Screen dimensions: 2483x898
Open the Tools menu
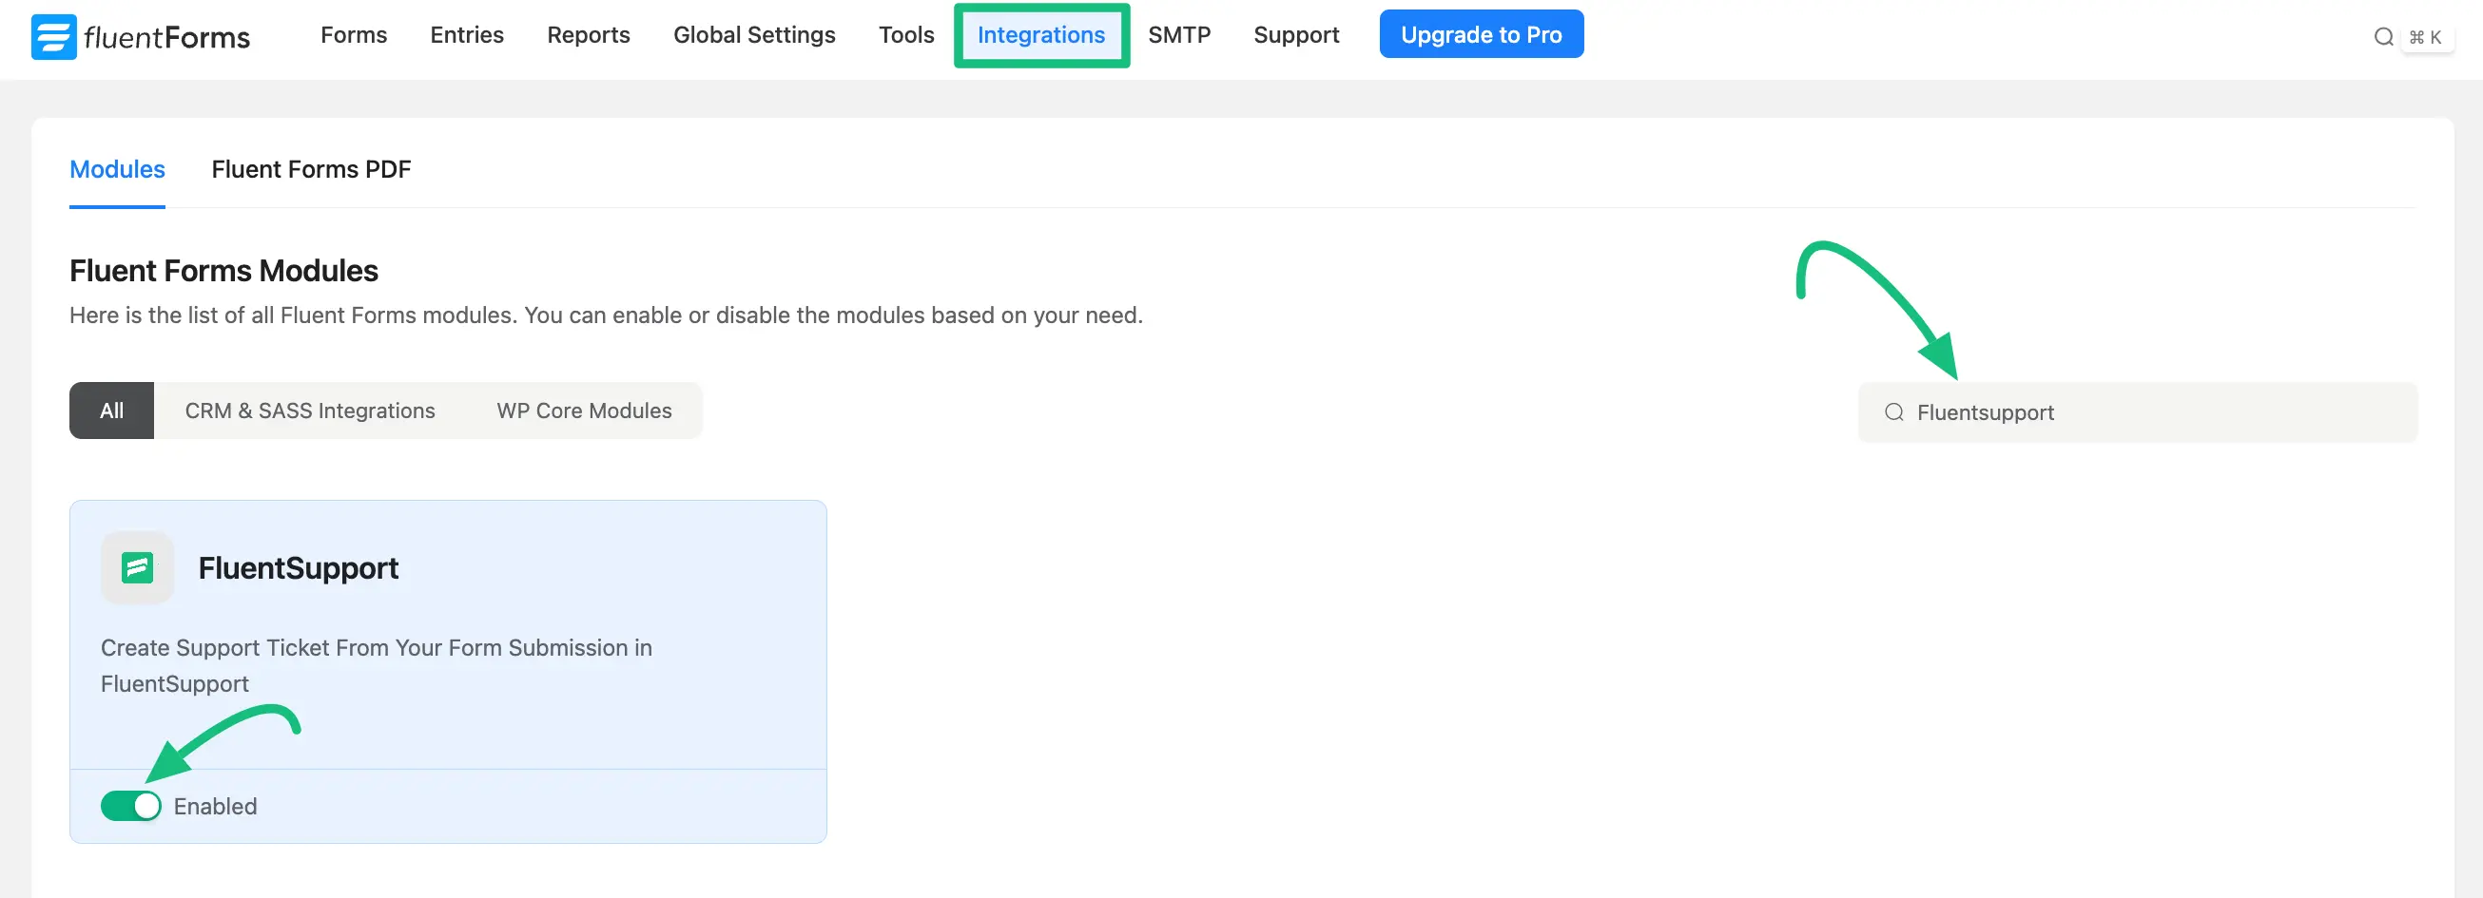coord(905,35)
